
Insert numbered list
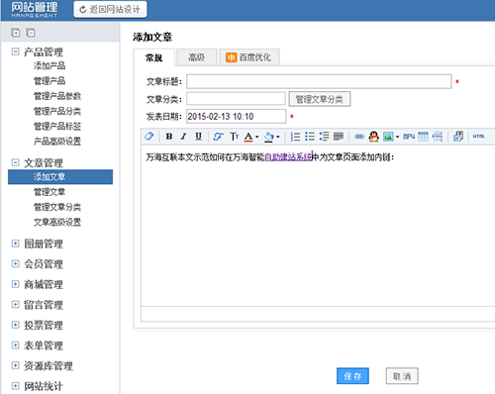(295, 137)
